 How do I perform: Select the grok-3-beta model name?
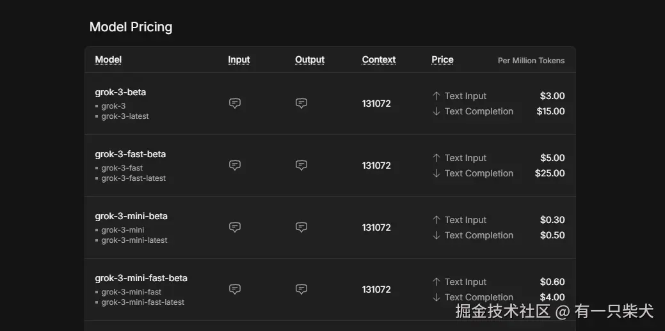pos(120,92)
